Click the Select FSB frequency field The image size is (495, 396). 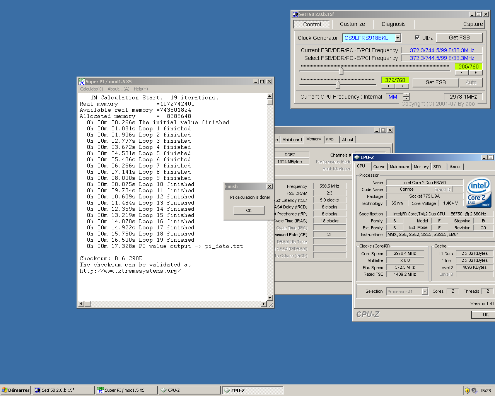pos(442,58)
